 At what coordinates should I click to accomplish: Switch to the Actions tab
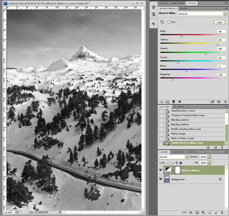(179, 106)
